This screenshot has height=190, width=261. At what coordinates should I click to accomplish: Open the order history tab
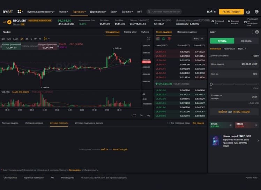(34, 123)
